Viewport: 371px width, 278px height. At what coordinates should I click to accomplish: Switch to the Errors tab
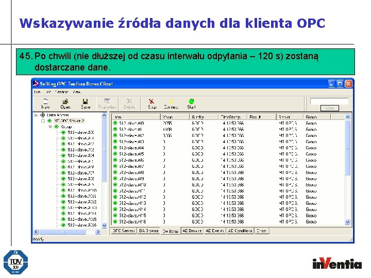coord(262,231)
